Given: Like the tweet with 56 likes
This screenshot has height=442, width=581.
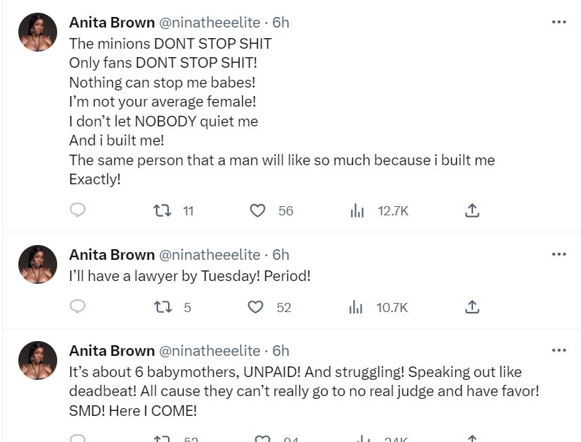Looking at the screenshot, I should pos(258,210).
